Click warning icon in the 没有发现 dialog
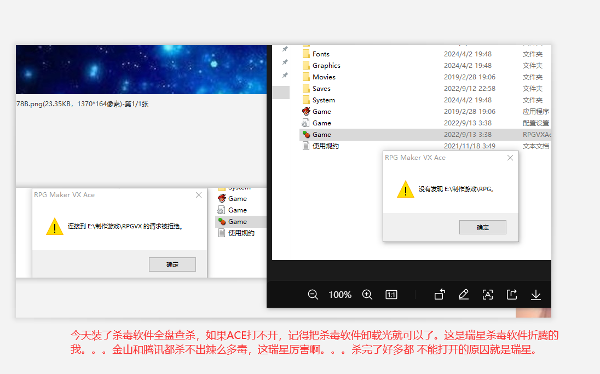Screen dimensions: 600x374 pos(406,189)
